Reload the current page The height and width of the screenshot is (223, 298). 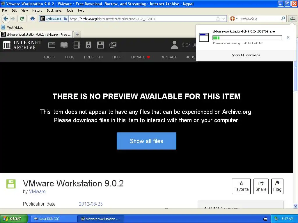pos(22,19)
